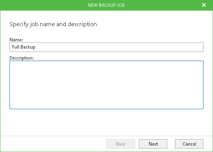Cancel the new backup job wizard
The image size is (213, 152).
[x=189, y=144]
